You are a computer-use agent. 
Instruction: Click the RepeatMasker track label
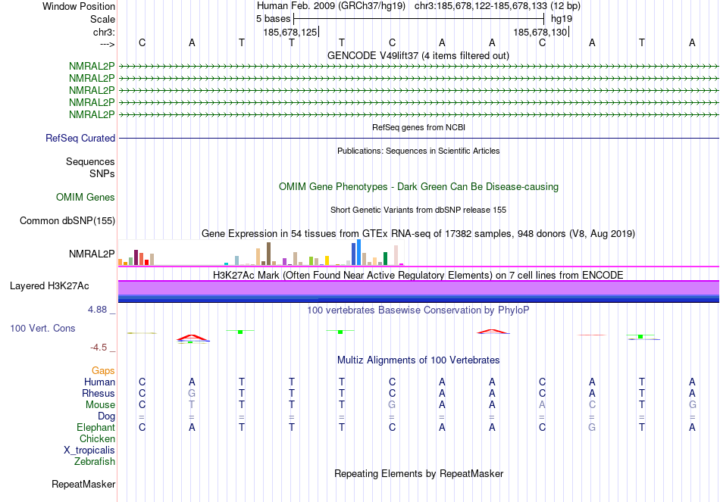[83, 484]
